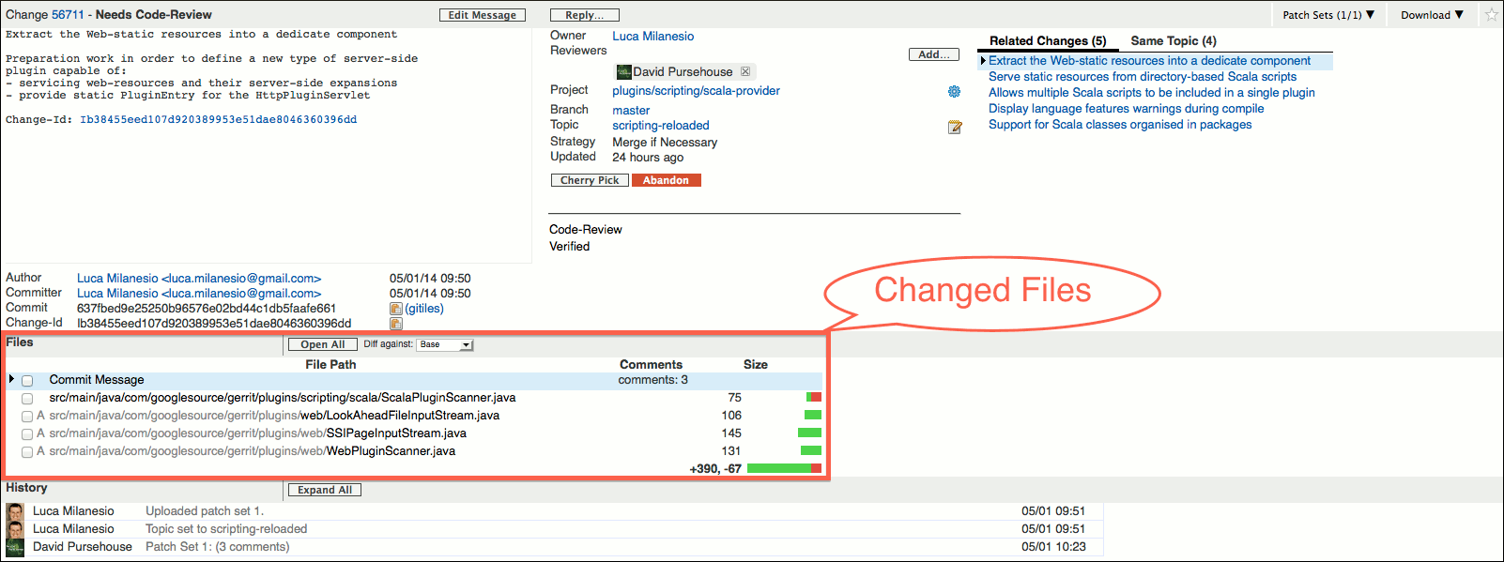This screenshot has height=562, width=1504.
Task: Check the Commit Message file checkbox
Action: pyautogui.click(x=27, y=381)
